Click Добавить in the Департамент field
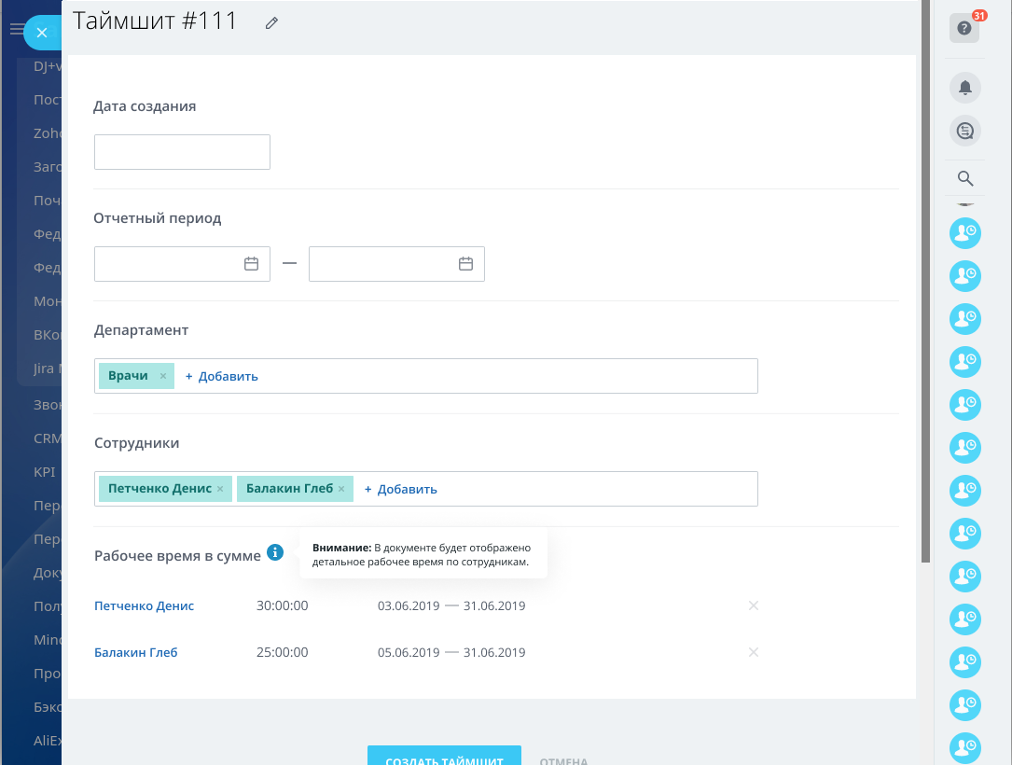 pyautogui.click(x=222, y=377)
